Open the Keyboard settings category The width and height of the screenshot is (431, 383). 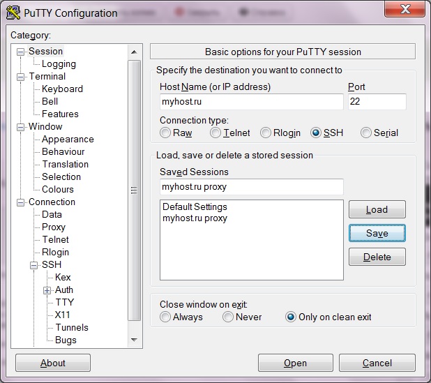62,89
